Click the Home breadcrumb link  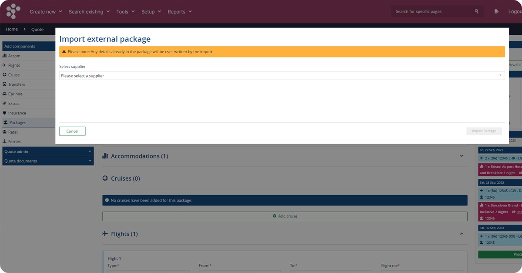pyautogui.click(x=12, y=29)
